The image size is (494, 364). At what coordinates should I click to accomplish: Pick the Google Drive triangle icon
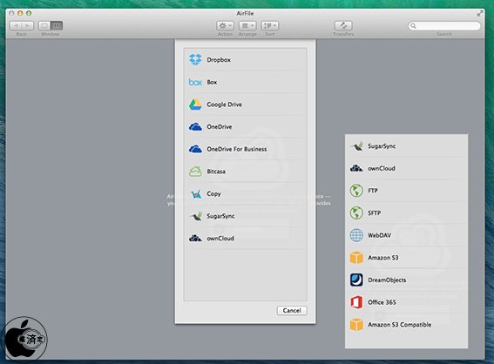(x=195, y=104)
